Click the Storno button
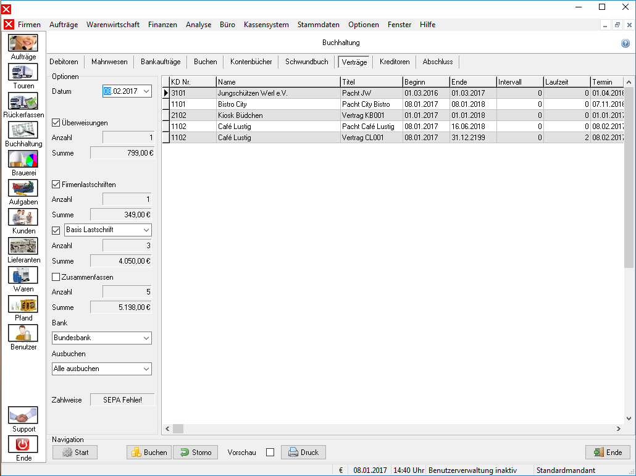The image size is (636, 476). pyautogui.click(x=196, y=452)
